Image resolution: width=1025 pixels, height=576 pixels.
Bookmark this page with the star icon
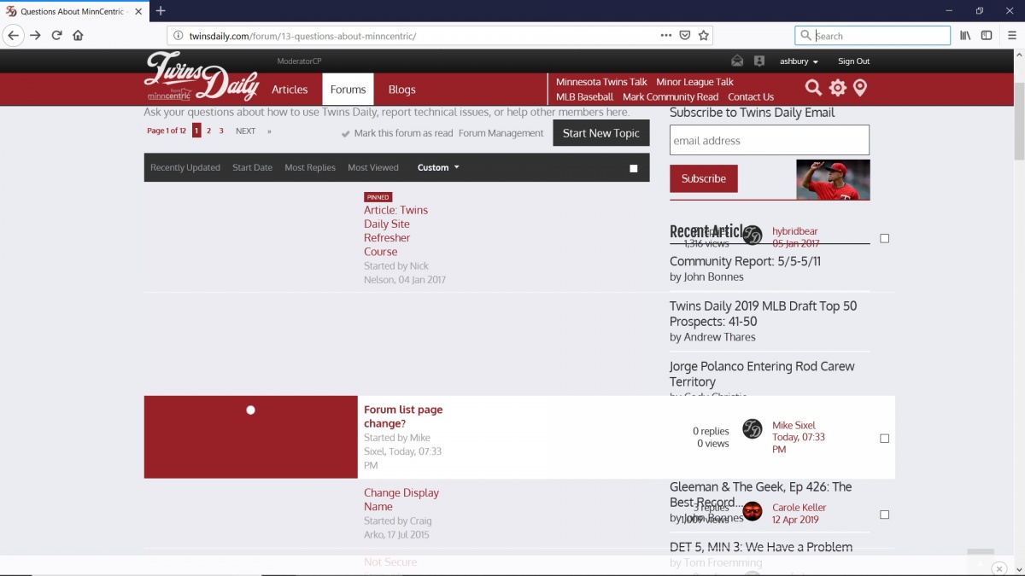click(x=704, y=36)
